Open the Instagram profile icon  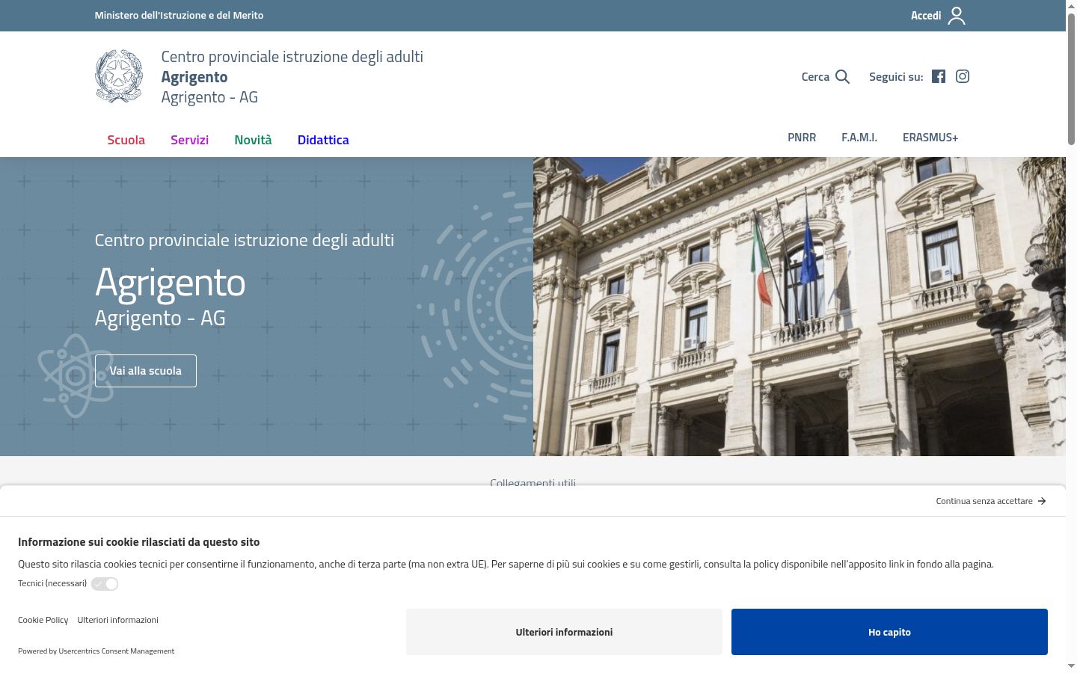[963, 76]
